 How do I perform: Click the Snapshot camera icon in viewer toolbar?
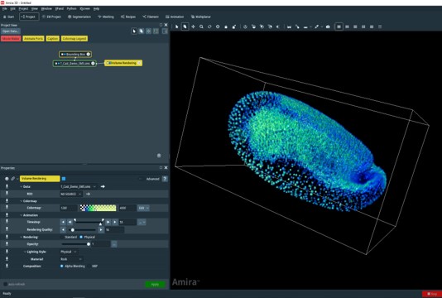328,26
